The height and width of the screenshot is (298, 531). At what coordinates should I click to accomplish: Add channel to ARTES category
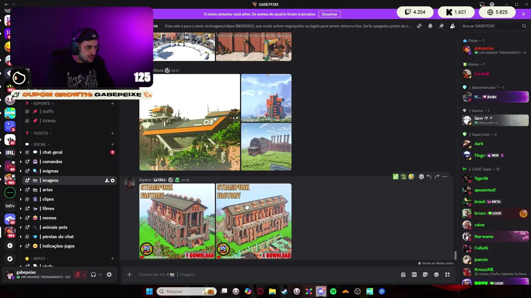coord(112,259)
